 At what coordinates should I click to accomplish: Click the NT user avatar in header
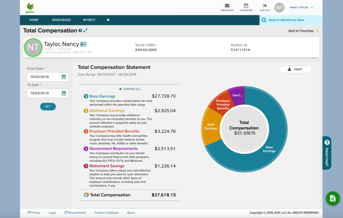(279, 7)
